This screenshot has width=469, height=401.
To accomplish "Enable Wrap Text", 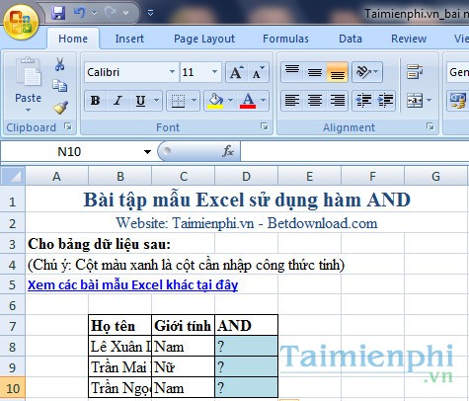I will coord(415,72).
